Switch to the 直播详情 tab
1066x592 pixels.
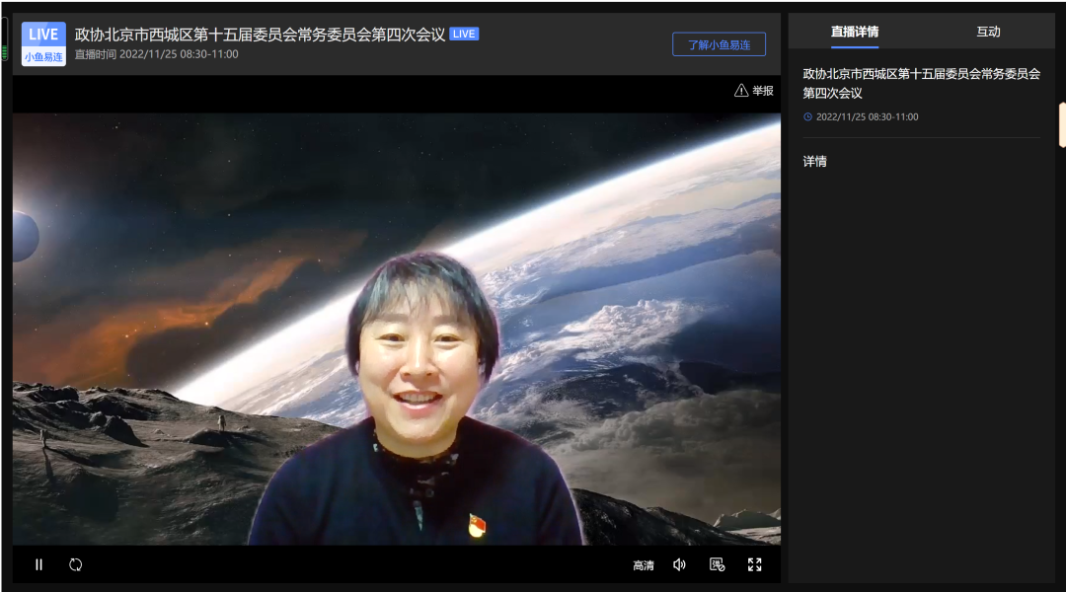(x=854, y=32)
